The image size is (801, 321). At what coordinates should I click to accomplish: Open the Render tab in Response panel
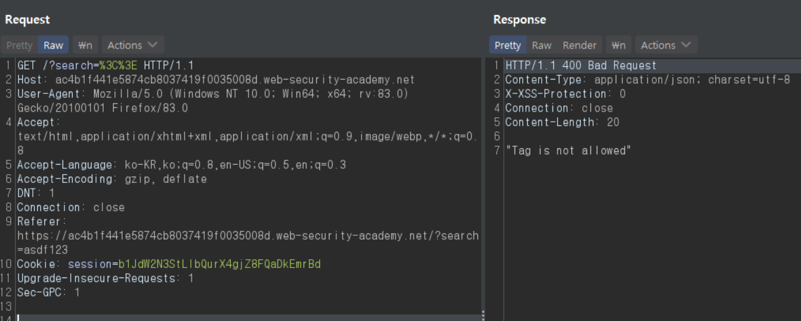pos(579,45)
